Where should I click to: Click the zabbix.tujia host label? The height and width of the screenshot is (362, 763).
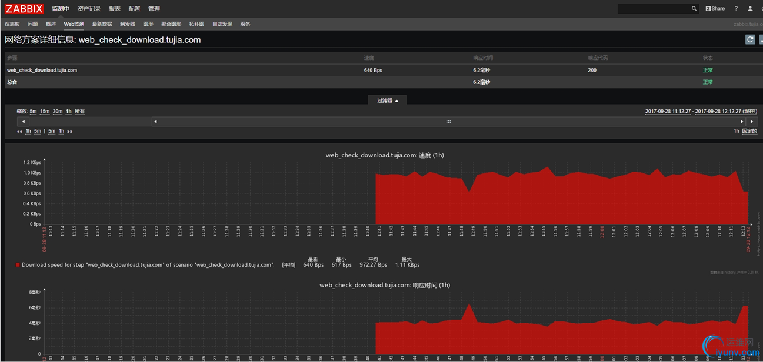(748, 24)
